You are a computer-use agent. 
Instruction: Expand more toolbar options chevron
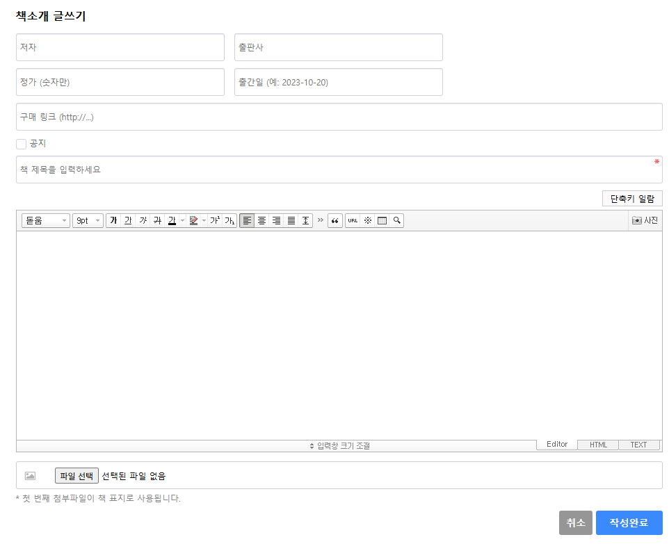[x=321, y=220]
